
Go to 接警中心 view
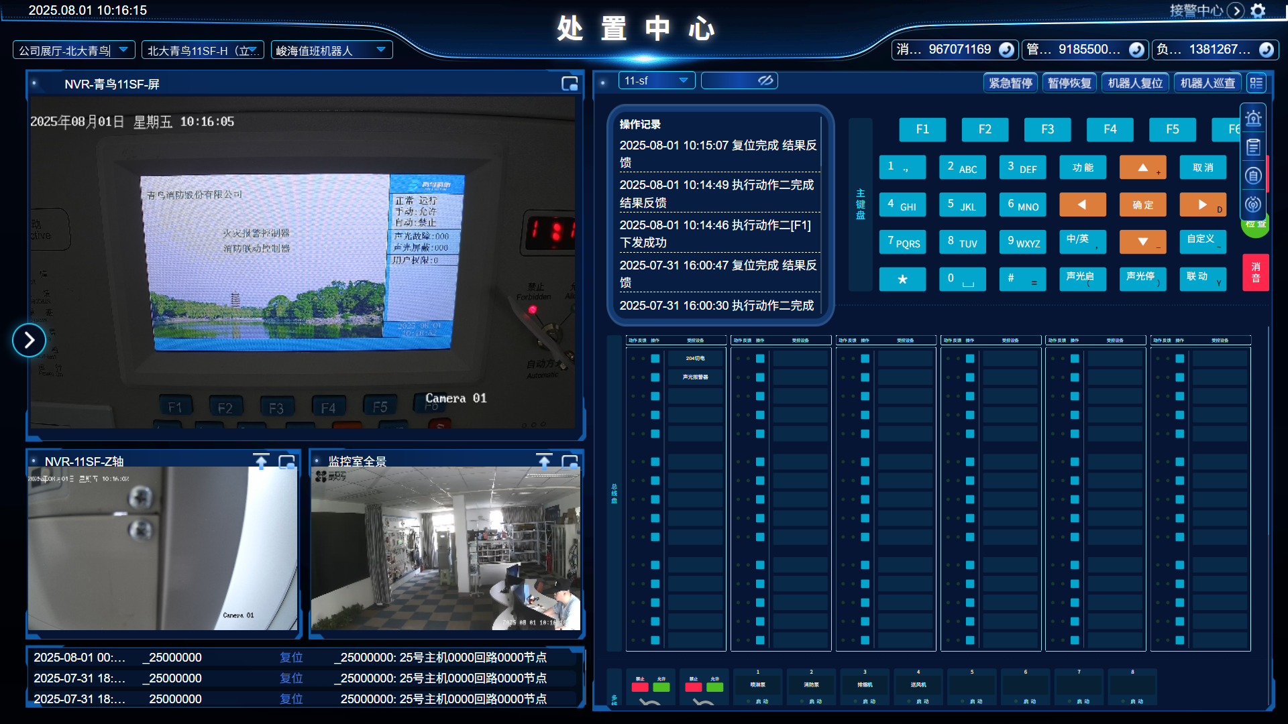(1236, 11)
